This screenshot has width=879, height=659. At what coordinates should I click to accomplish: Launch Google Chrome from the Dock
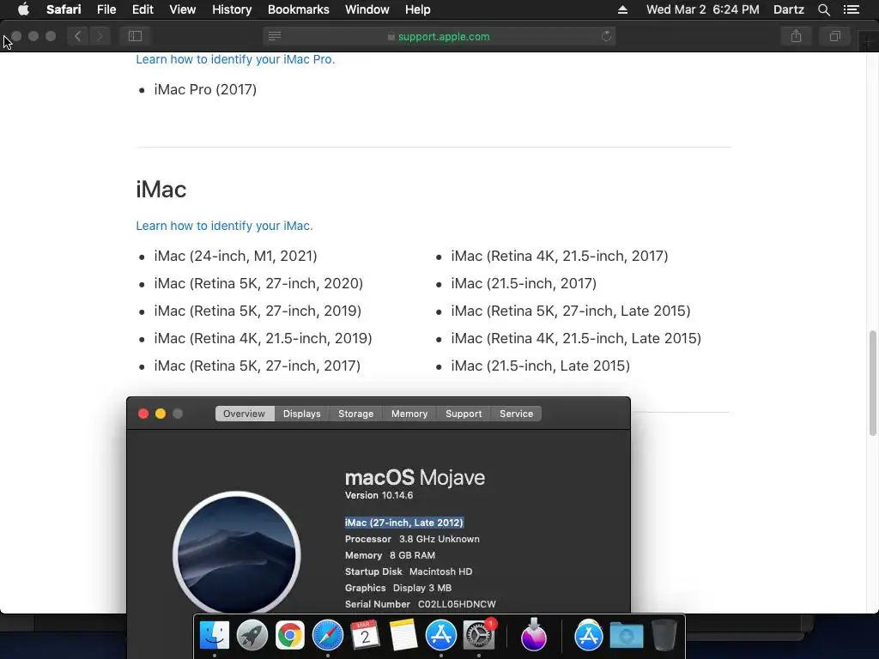[290, 636]
